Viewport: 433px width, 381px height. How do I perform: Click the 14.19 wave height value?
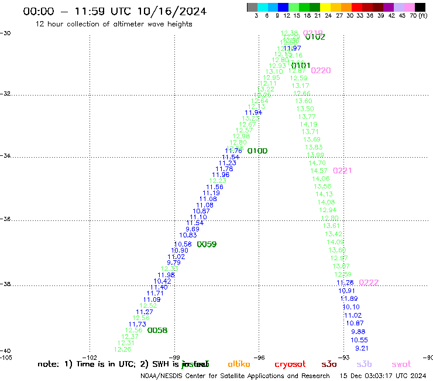coord(309,124)
